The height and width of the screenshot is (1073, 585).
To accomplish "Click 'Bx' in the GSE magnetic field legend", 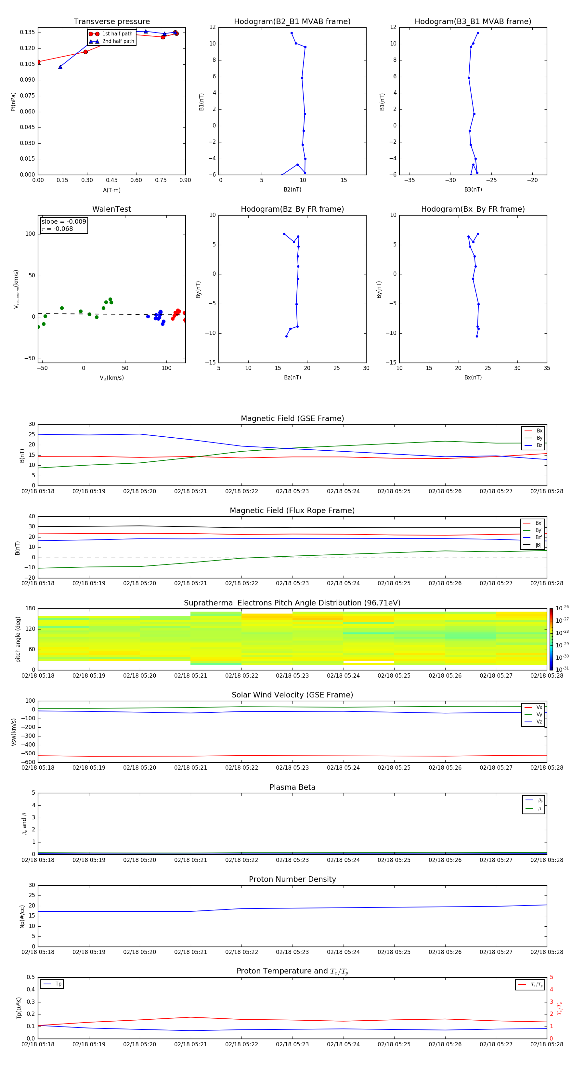I will [x=539, y=431].
